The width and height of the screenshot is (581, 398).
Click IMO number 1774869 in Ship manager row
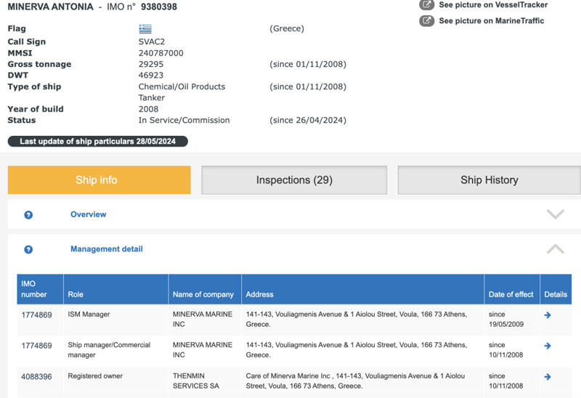point(37,346)
